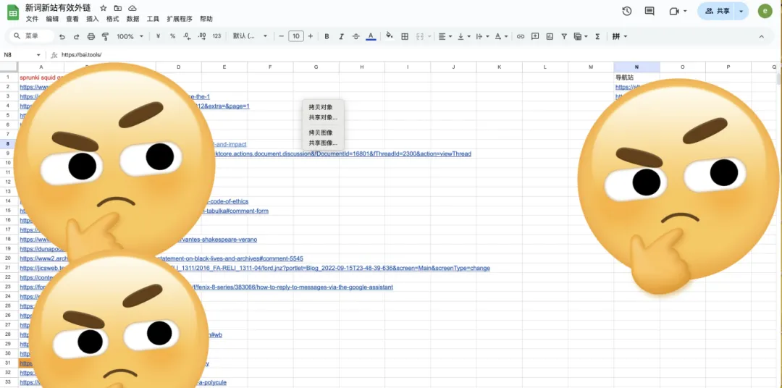Open the 123 number formats menu
The height and width of the screenshot is (388, 782).
point(216,36)
